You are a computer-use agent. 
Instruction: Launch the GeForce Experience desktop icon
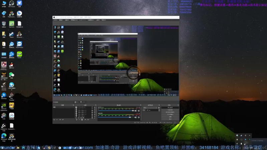[4, 107]
